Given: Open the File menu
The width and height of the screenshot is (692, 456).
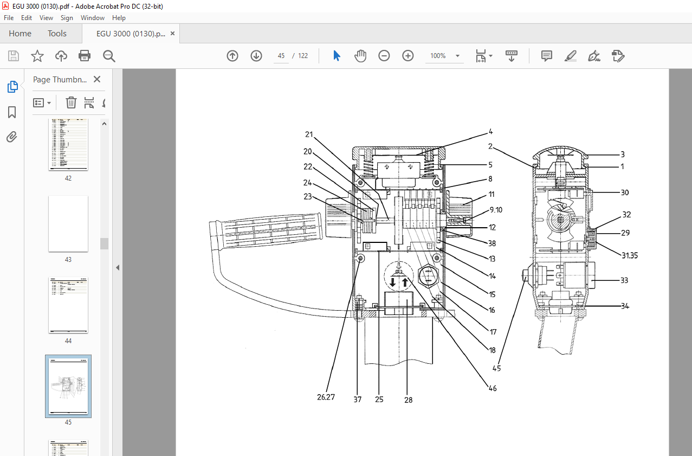Looking at the screenshot, I should (x=9, y=18).
